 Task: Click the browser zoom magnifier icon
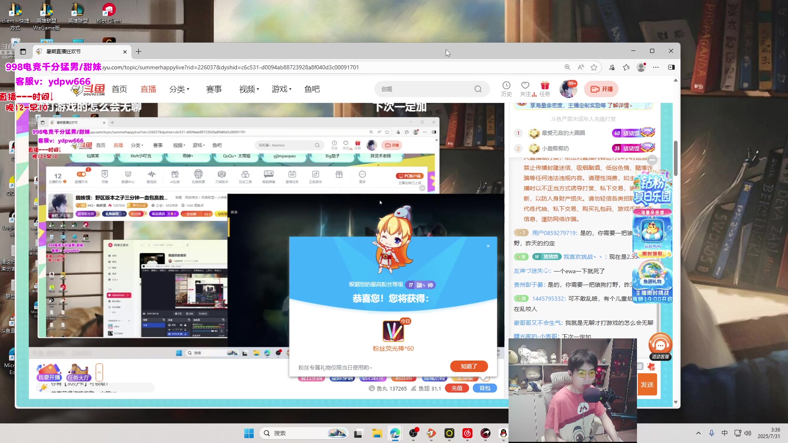(567, 67)
